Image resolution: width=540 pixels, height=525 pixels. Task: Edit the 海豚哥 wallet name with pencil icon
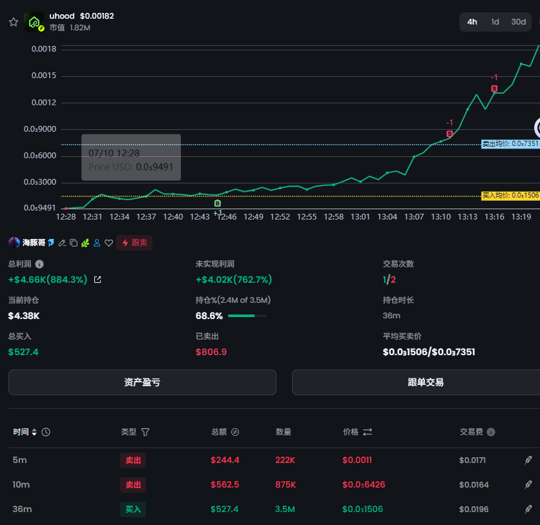62,243
